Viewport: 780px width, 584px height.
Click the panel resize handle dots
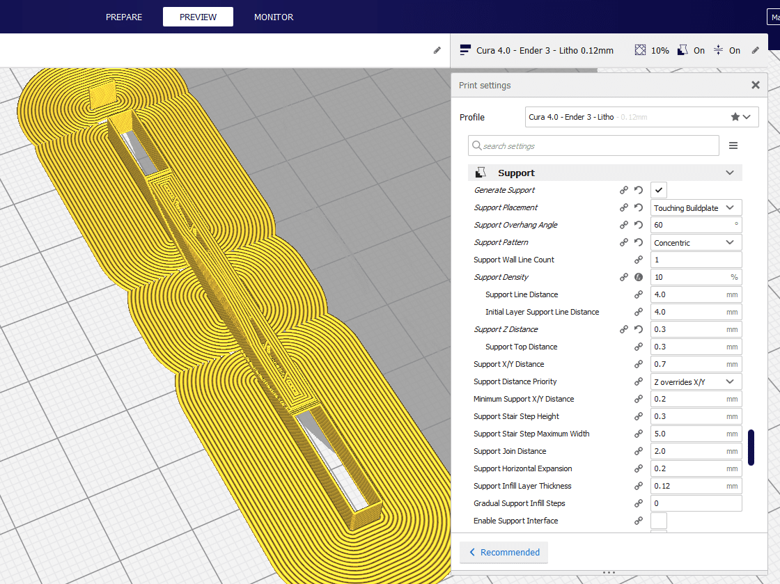[609, 573]
